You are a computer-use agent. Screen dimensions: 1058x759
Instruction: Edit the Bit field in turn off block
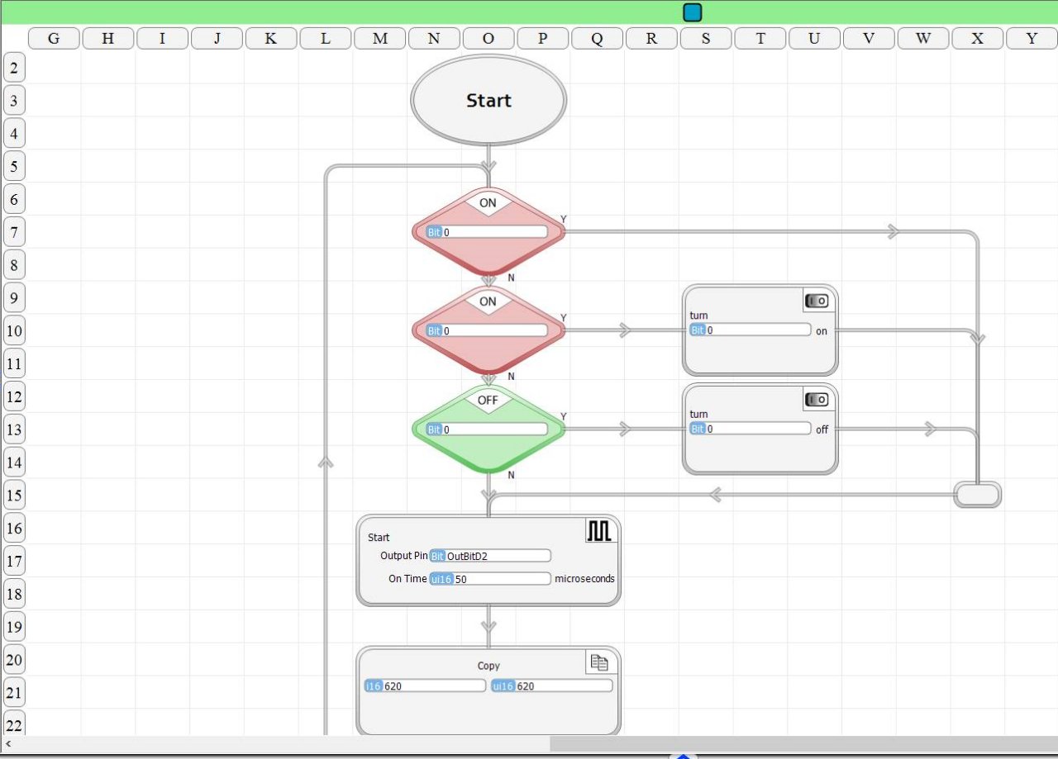[x=751, y=429]
